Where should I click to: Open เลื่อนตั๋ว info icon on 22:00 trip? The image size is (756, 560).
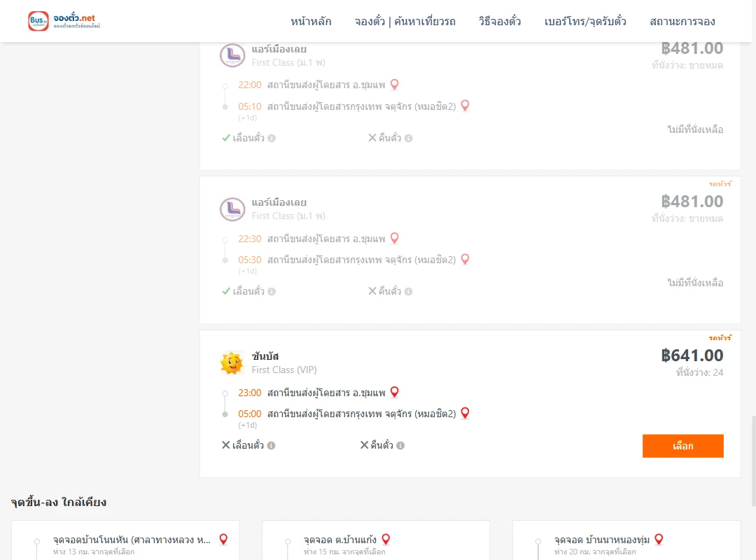272,139
